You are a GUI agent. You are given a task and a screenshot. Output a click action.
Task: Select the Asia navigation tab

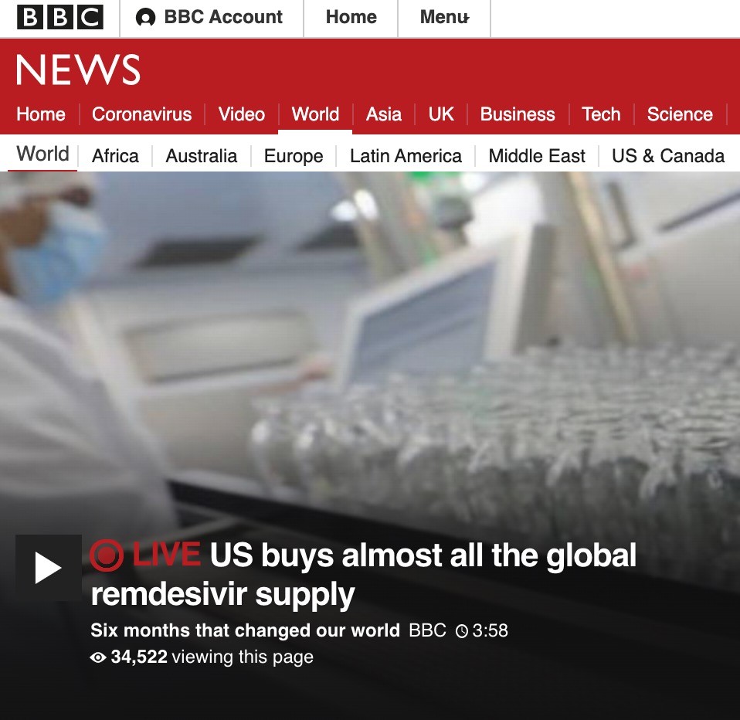click(x=384, y=114)
